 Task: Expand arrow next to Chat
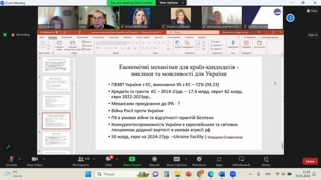coord(117,159)
